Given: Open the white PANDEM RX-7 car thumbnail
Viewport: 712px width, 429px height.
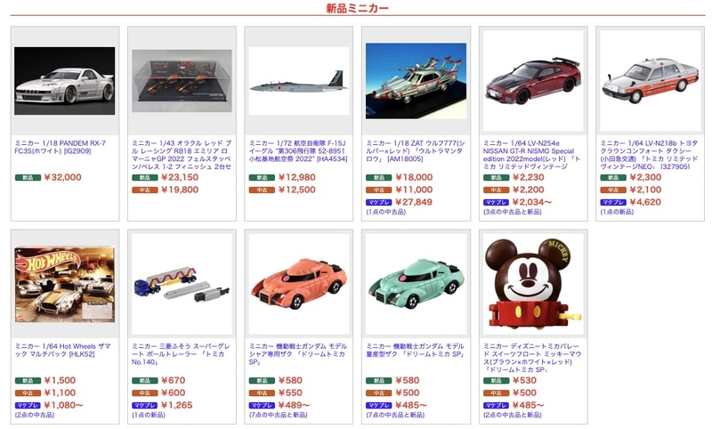Looking at the screenshot, I should 64,81.
